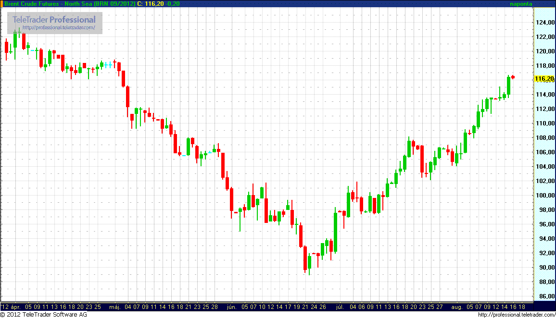Click the 110,00 price axis label
556x319 pixels.
pyautogui.click(x=544, y=123)
